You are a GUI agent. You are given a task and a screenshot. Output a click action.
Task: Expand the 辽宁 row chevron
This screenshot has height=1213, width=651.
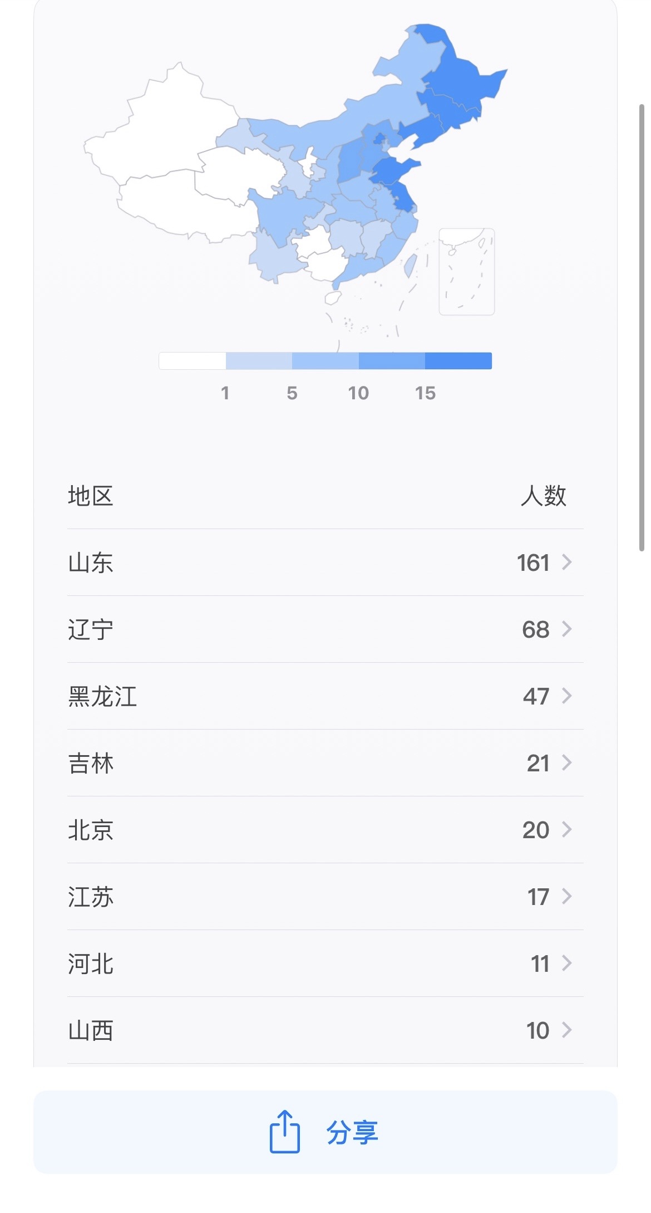pos(566,629)
